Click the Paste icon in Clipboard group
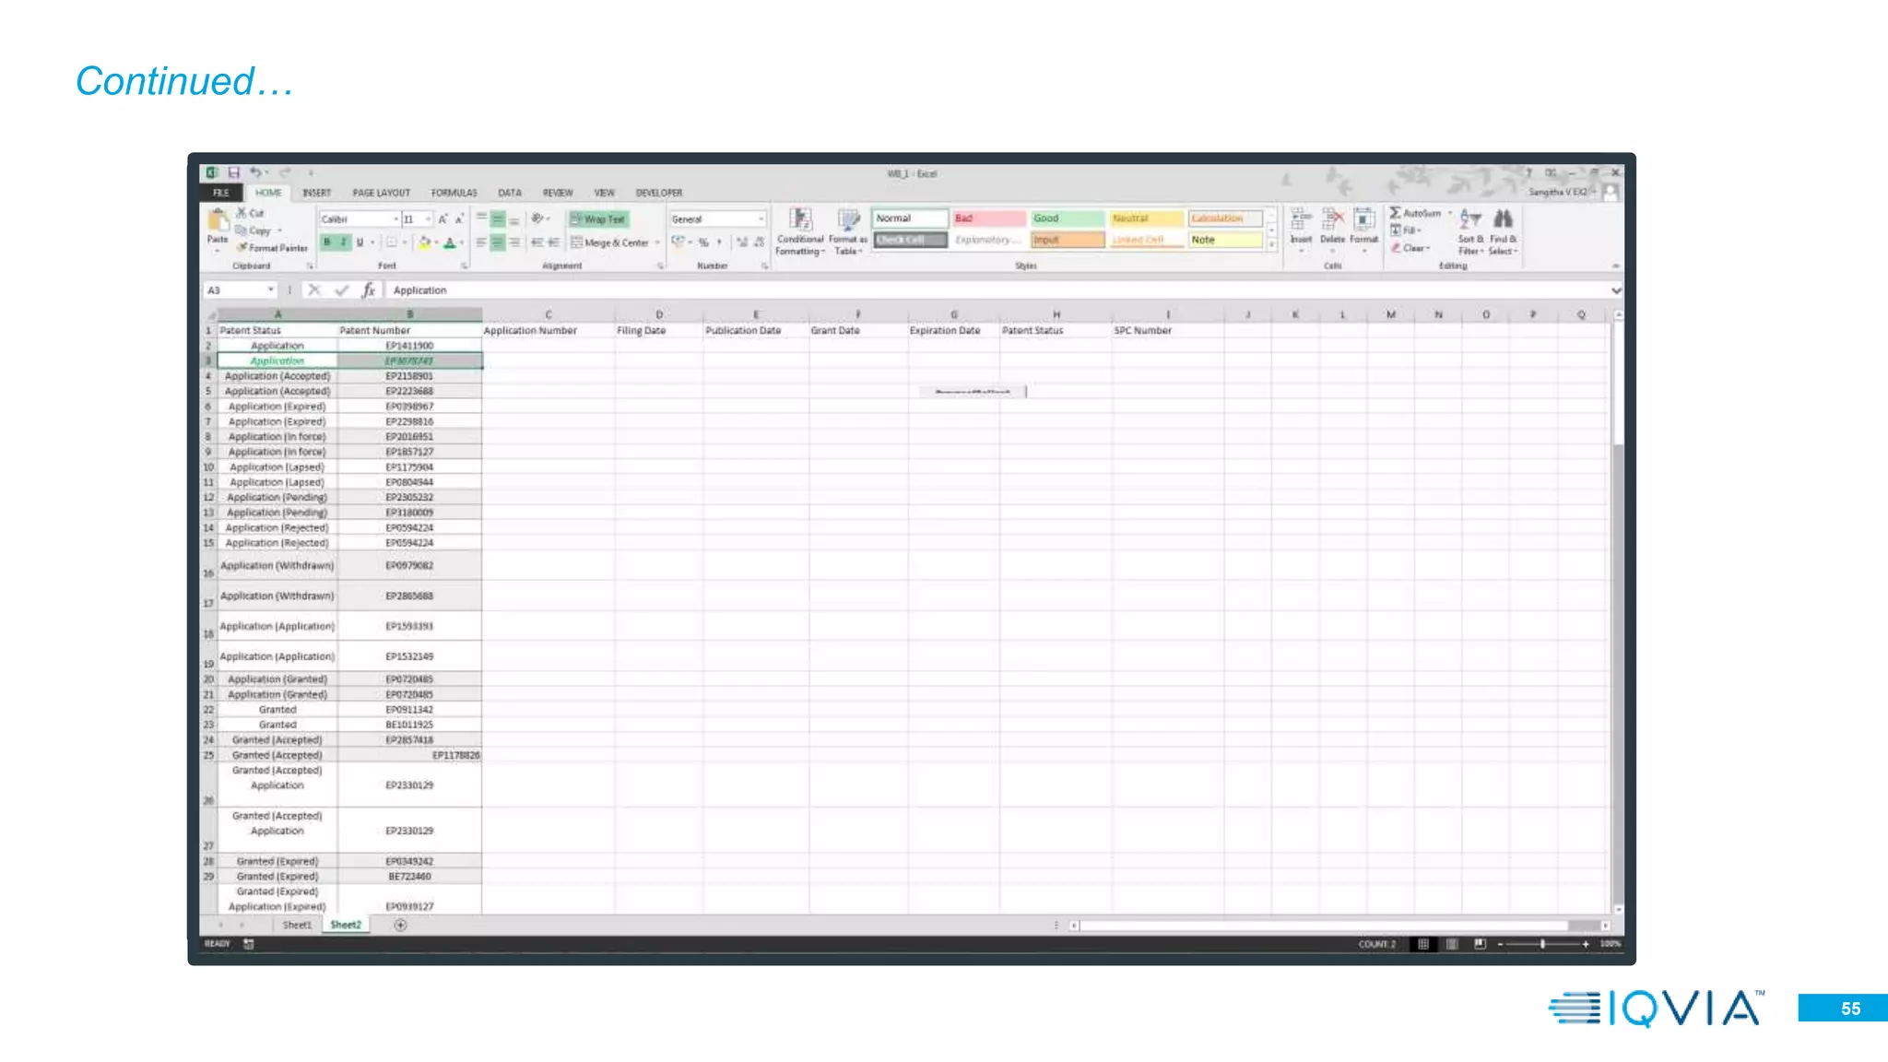Image resolution: width=1888 pixels, height=1062 pixels. (x=217, y=222)
